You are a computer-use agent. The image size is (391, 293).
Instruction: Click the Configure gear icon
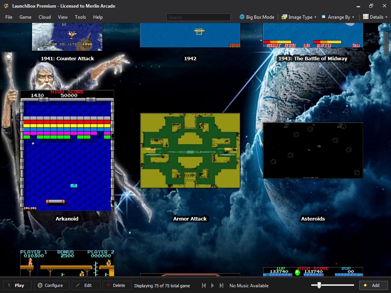pyautogui.click(x=40, y=285)
